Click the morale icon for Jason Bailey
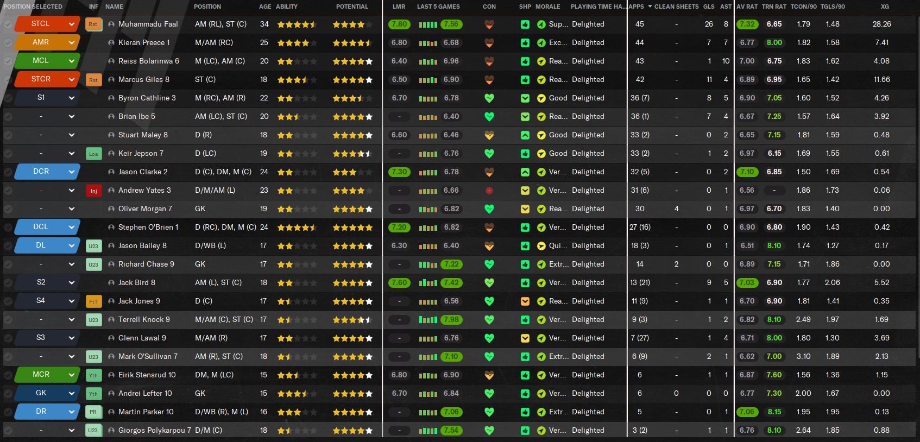The height and width of the screenshot is (442, 920). click(541, 246)
